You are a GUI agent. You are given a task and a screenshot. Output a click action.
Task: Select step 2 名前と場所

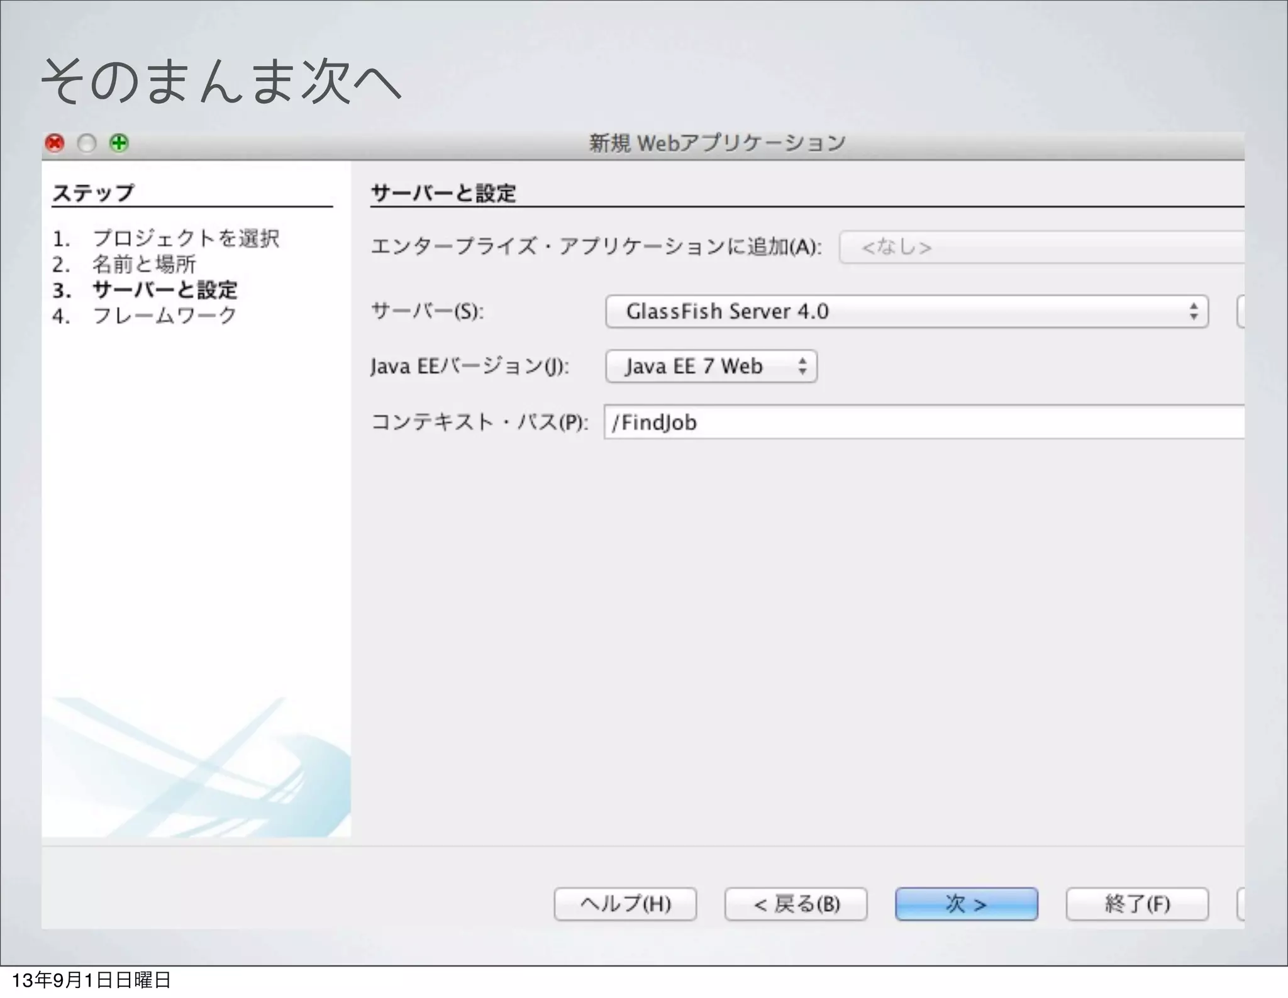(144, 264)
